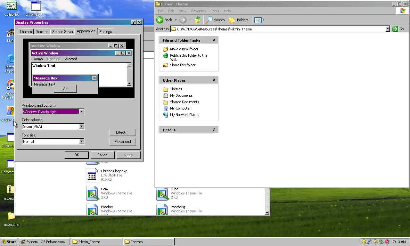Click the Publish this folder globe icon
The width and height of the screenshot is (410, 246).
tap(166, 56)
